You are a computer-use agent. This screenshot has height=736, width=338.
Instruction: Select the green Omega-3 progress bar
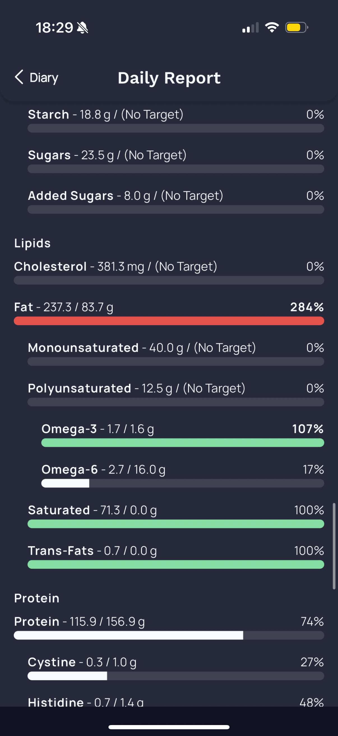[182, 443]
